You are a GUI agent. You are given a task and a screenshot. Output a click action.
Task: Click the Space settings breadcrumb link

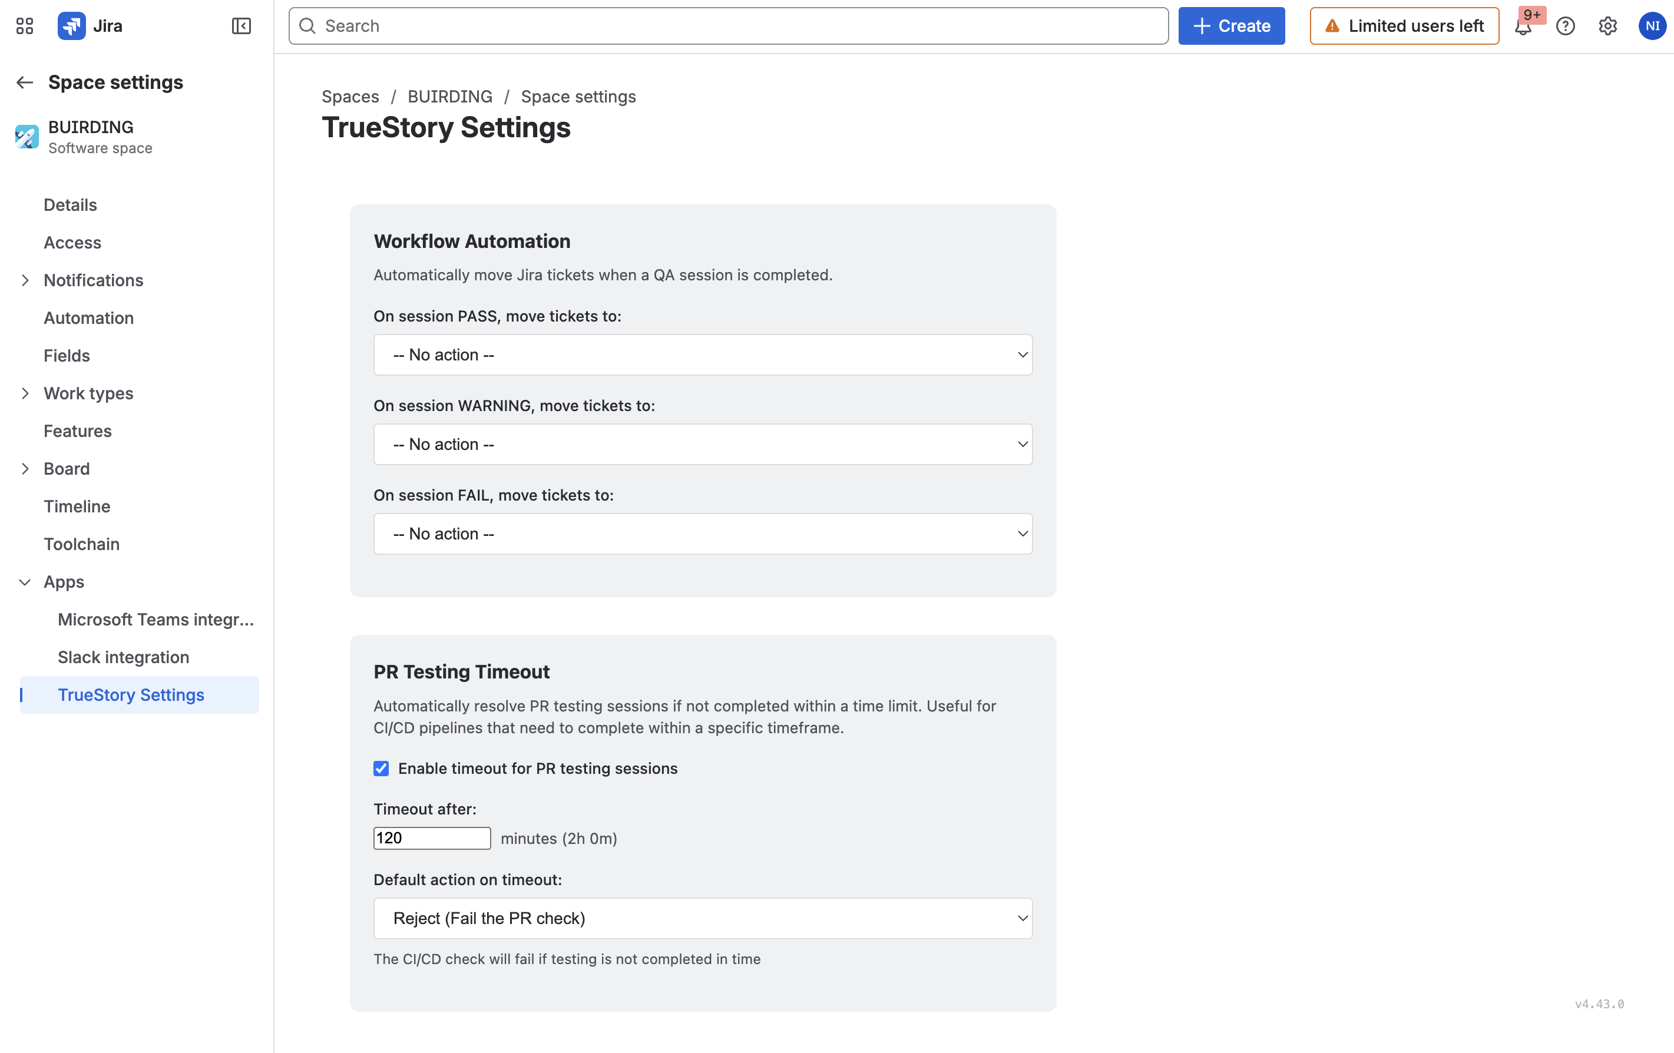pos(578,97)
